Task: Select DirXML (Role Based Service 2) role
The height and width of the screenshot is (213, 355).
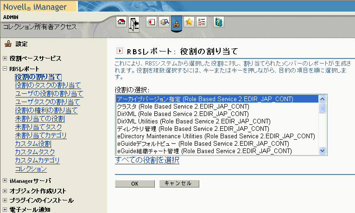Action: (217, 114)
